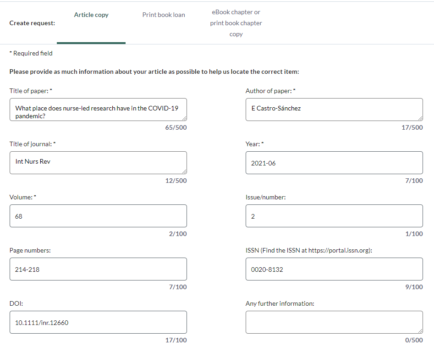Focus the Page numbers field
Screen dimensions: 434x352
point(98,269)
